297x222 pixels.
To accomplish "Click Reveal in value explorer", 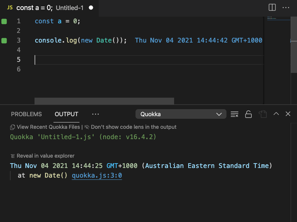I will (45, 156).
